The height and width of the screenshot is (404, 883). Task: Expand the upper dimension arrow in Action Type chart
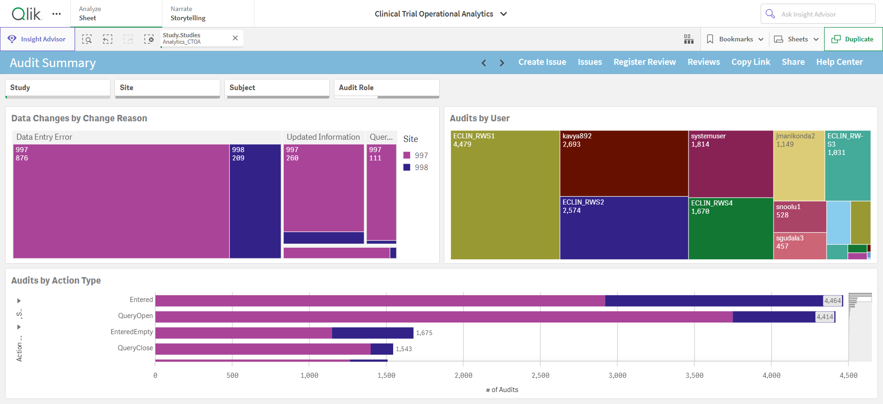[19, 301]
